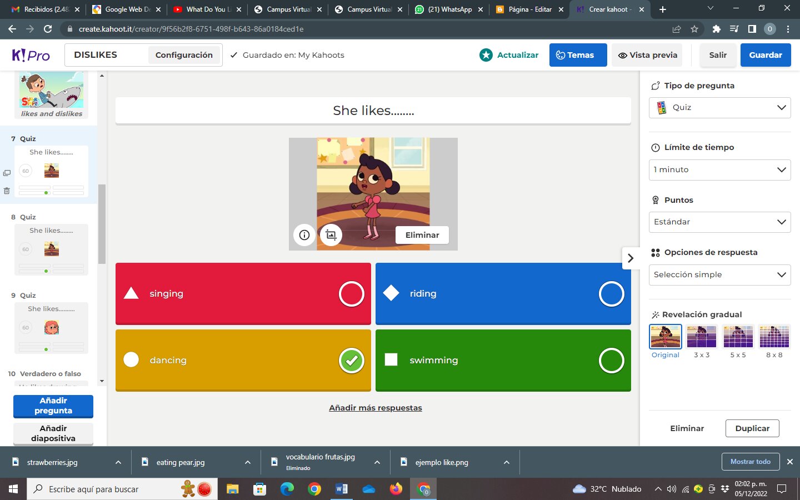Go back in browser history
The image size is (800, 500).
click(x=12, y=29)
